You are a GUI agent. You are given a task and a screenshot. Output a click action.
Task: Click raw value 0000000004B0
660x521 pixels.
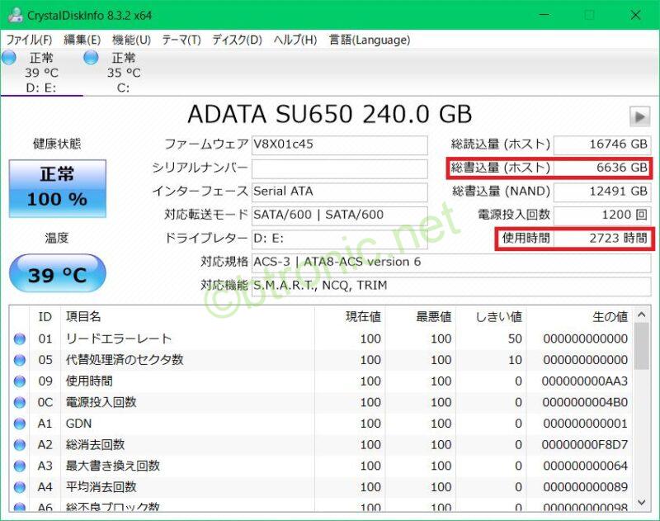(x=585, y=402)
